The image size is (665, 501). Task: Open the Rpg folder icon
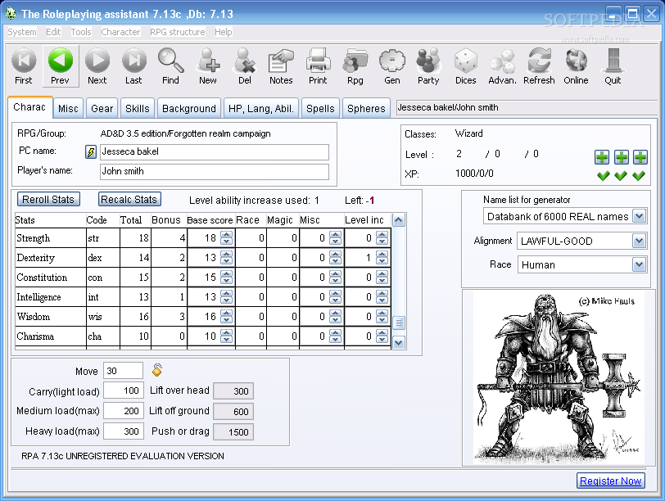(355, 66)
